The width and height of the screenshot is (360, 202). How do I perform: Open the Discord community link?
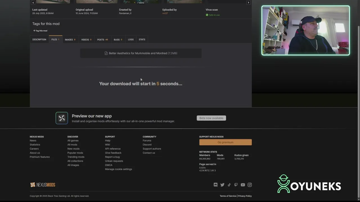point(147,145)
